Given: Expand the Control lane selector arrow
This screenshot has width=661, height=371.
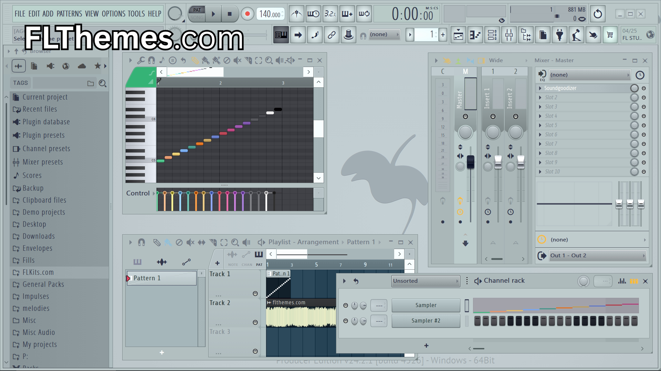Looking at the screenshot, I should pyautogui.click(x=154, y=193).
